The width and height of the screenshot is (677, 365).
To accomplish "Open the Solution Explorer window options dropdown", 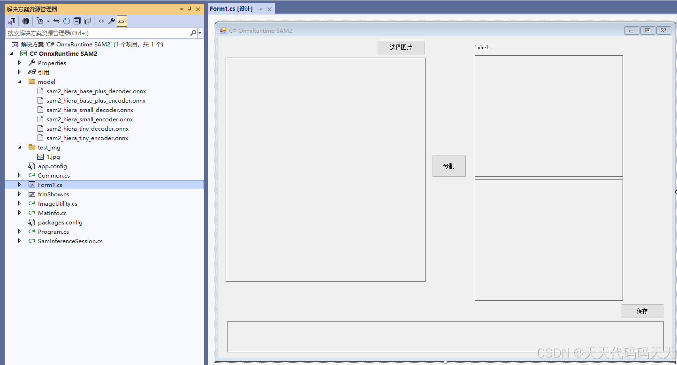I will (182, 9).
